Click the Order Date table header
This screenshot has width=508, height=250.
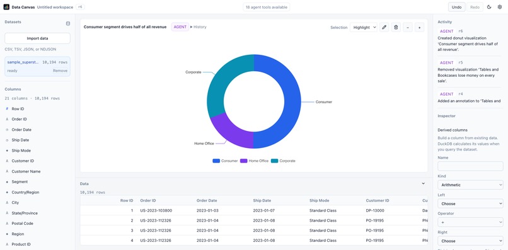tap(207, 200)
